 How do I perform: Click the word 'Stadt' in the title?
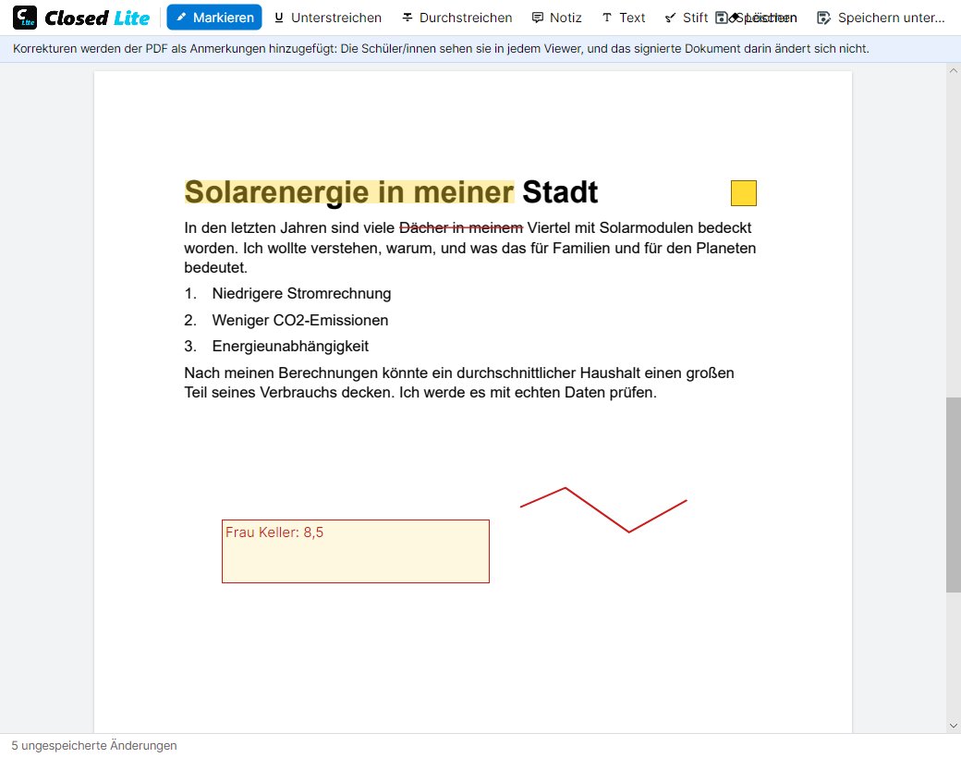point(560,192)
